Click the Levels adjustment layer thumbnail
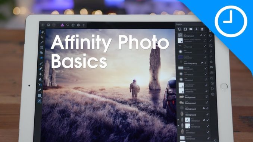 [181, 85]
